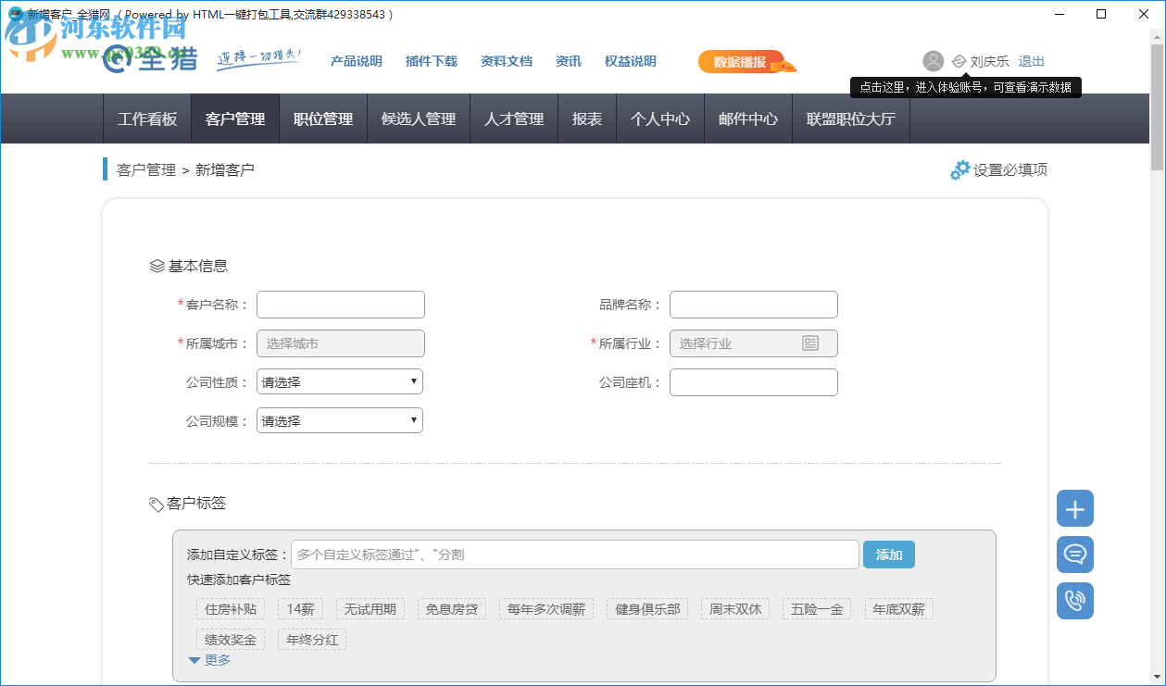The height and width of the screenshot is (686, 1166).
Task: Open the 公司规模 dropdown
Action: point(339,419)
